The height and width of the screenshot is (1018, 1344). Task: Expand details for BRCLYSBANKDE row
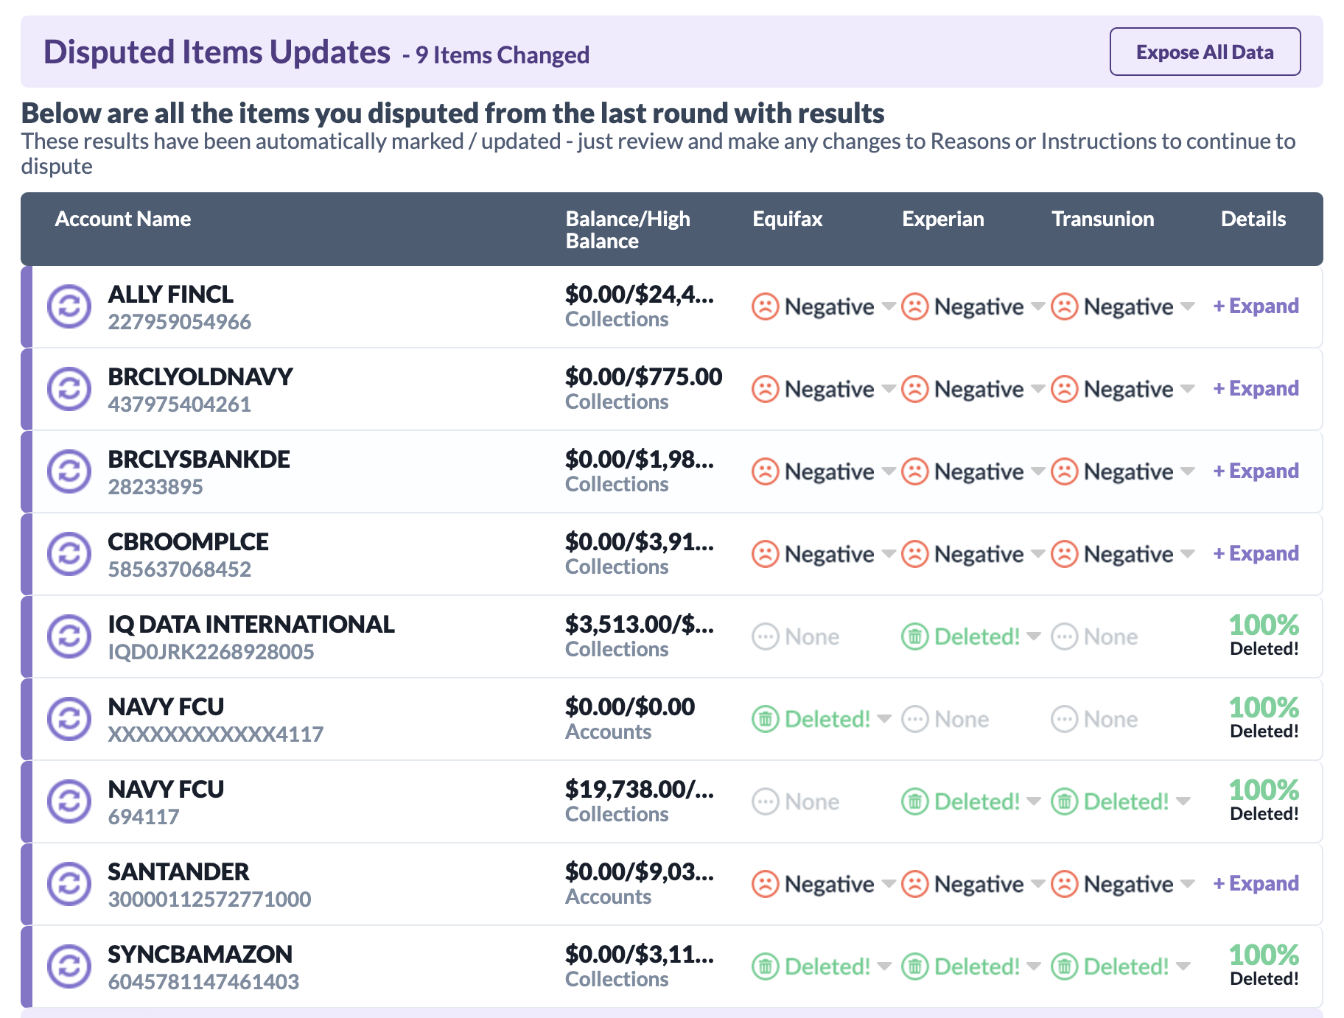(x=1256, y=471)
